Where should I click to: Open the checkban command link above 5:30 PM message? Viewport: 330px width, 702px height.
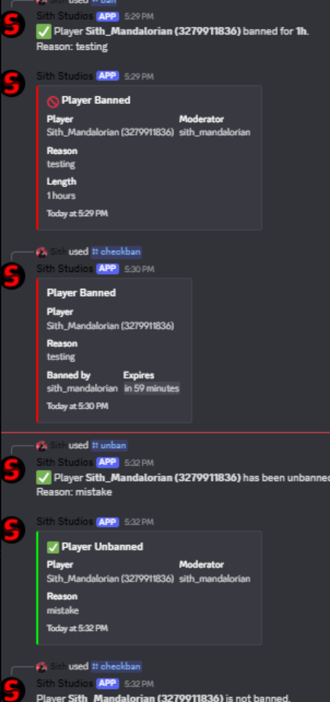tap(116, 251)
